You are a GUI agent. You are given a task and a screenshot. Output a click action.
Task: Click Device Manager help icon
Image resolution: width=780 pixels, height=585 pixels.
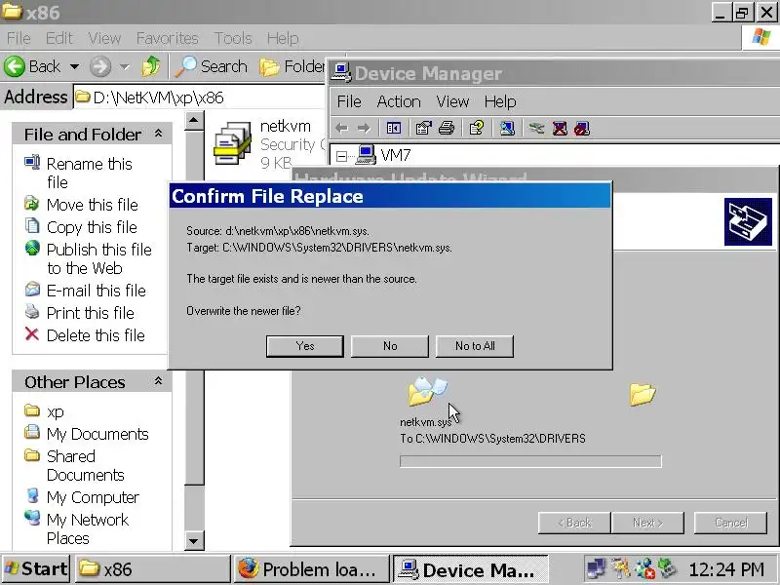coord(476,129)
